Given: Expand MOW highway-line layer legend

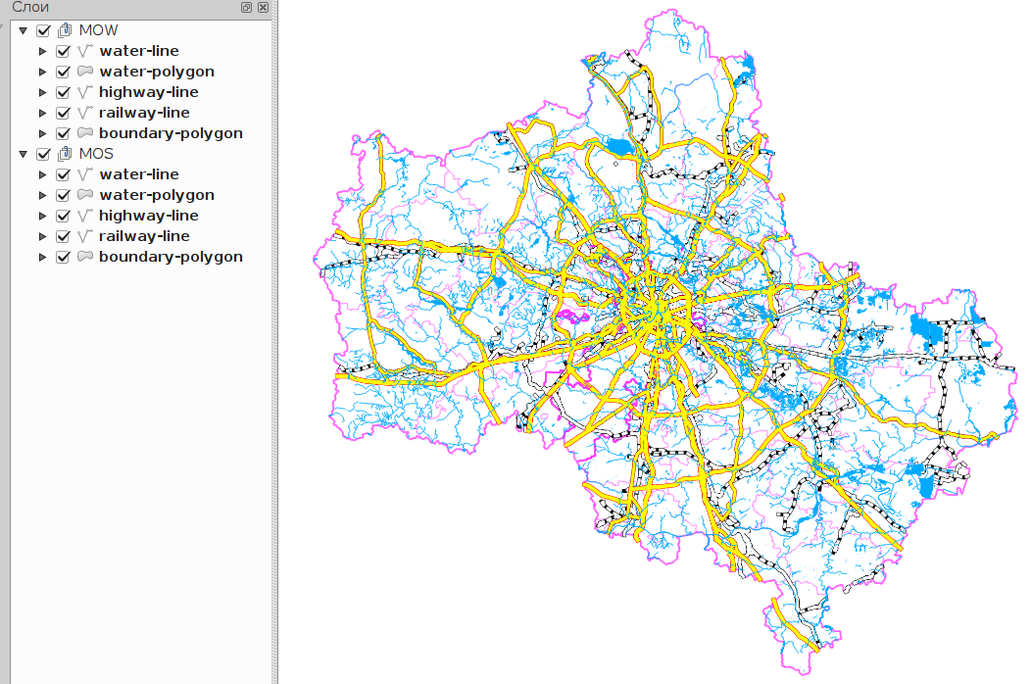Looking at the screenshot, I should click(43, 93).
